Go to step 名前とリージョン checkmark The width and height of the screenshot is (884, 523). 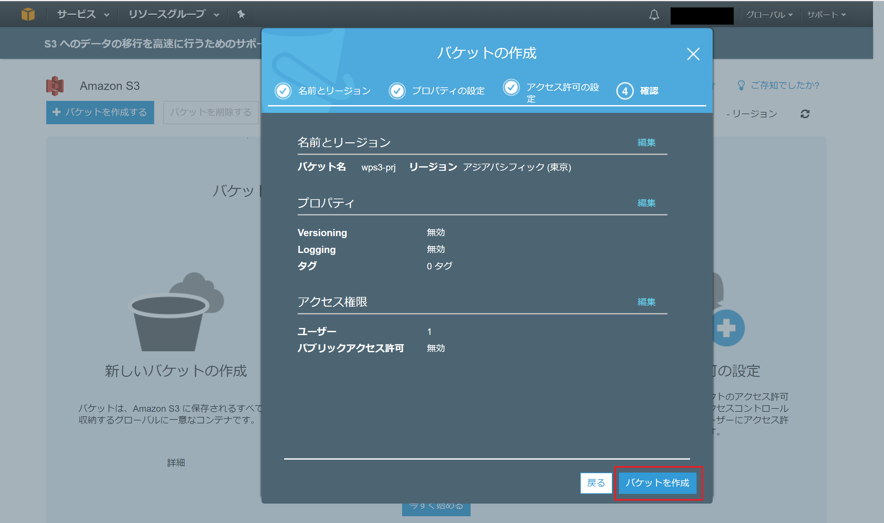pos(283,91)
